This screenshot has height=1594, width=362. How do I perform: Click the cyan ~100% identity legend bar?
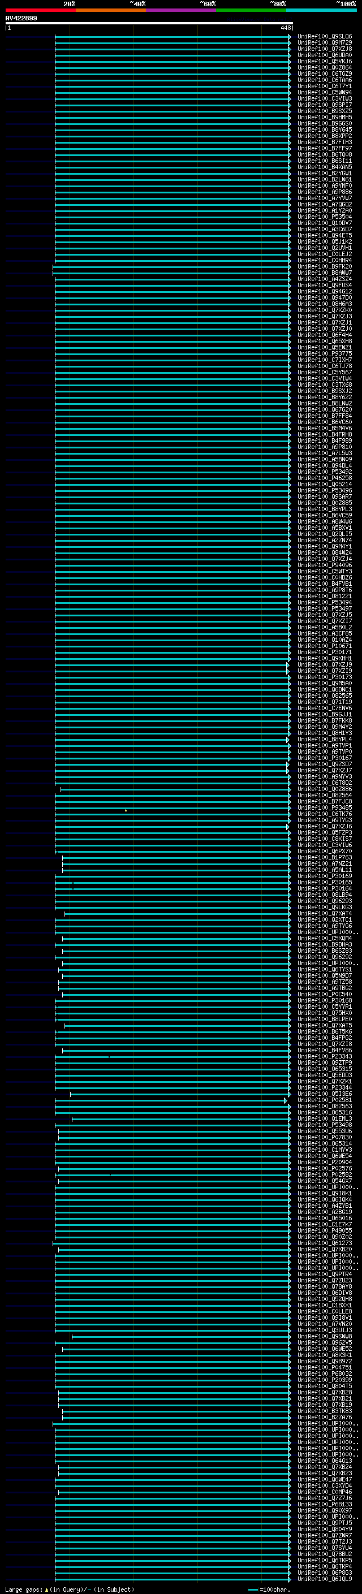pos(321,10)
